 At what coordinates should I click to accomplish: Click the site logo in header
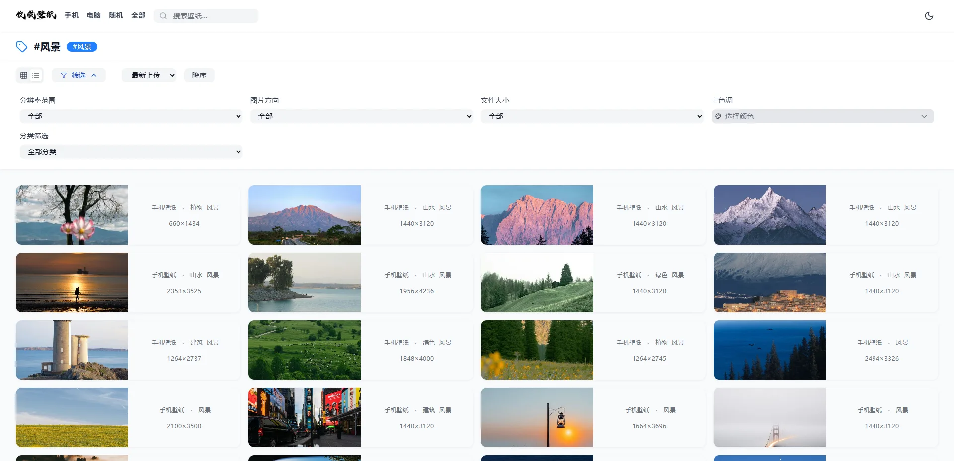36,15
